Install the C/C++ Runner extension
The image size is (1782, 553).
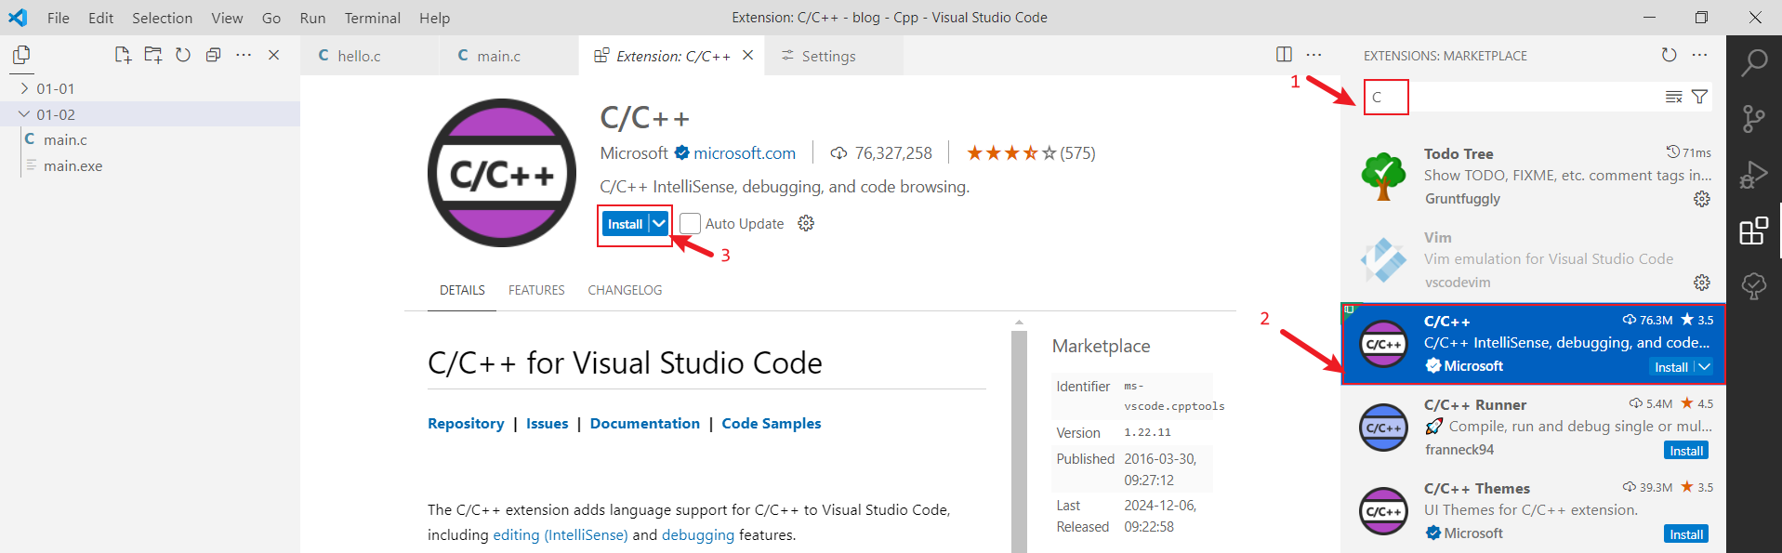[1686, 451]
